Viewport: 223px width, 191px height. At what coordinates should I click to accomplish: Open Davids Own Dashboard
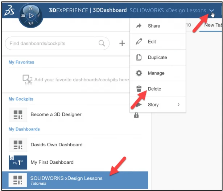(x=56, y=145)
